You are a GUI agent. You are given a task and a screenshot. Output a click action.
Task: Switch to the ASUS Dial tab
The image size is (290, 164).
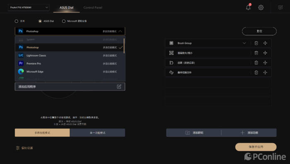tap(66, 7)
